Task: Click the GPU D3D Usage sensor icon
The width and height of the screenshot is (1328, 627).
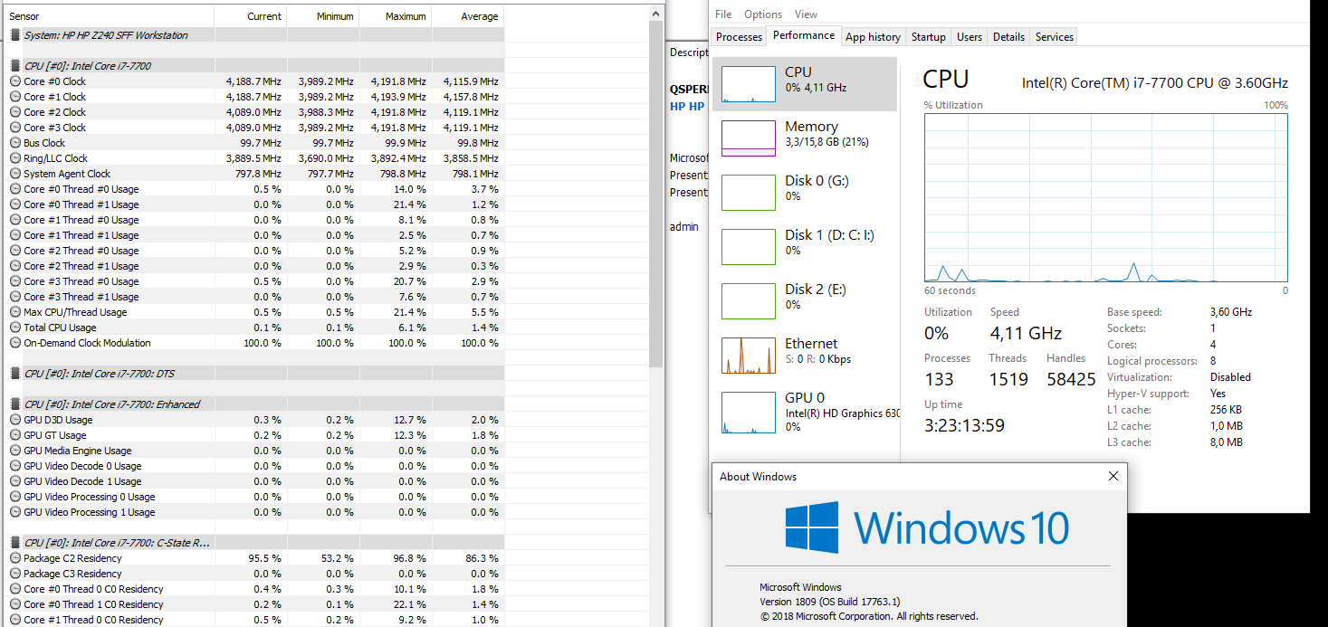Action: (x=15, y=420)
